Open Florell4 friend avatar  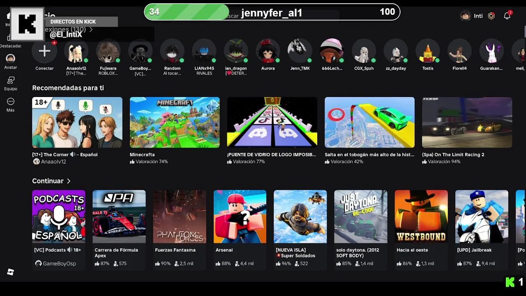coord(459,51)
